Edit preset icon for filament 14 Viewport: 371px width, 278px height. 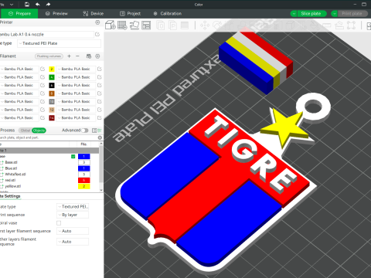[x=100, y=118]
